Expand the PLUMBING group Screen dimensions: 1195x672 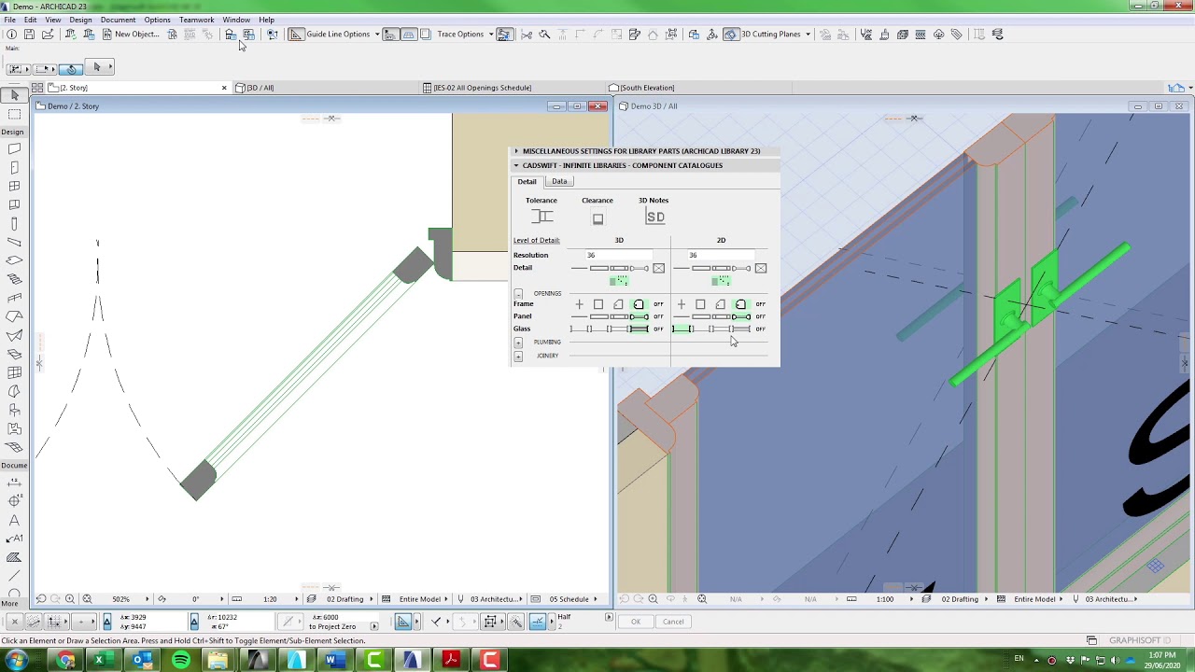coord(518,343)
